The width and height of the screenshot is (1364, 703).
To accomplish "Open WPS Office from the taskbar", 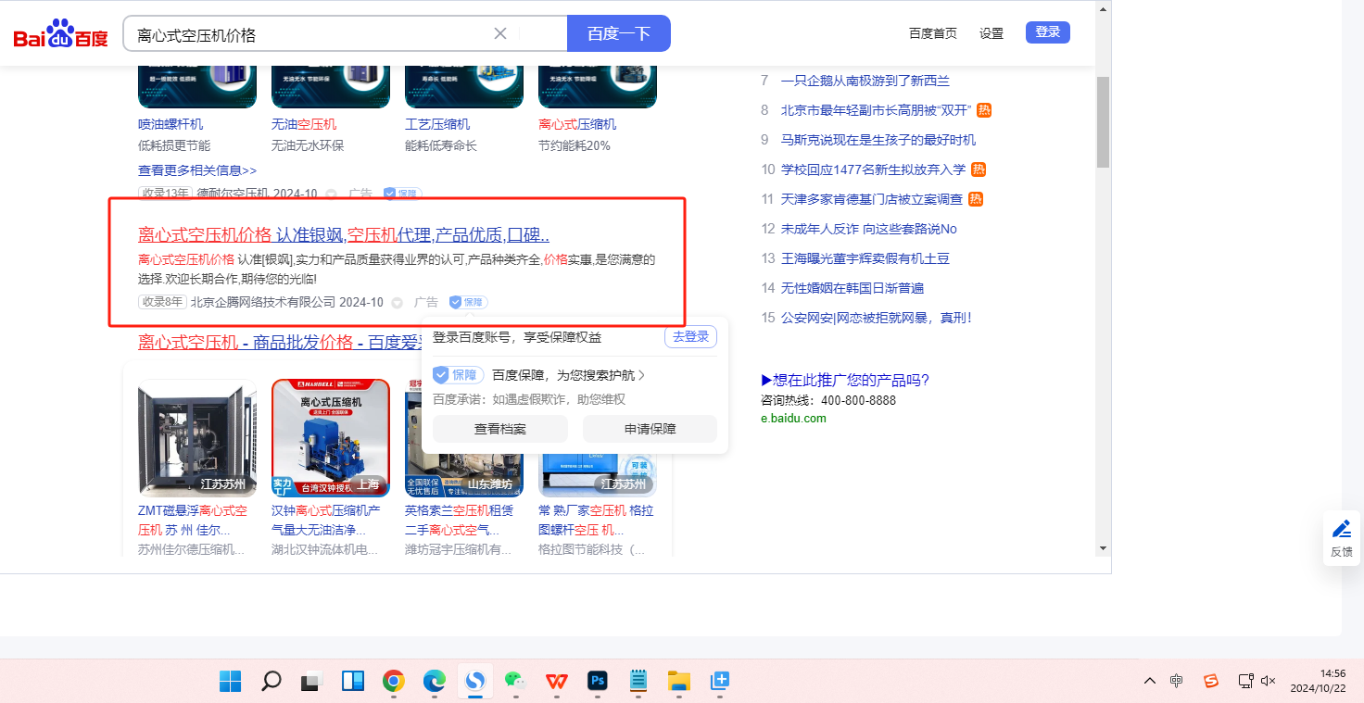I will click(x=556, y=682).
